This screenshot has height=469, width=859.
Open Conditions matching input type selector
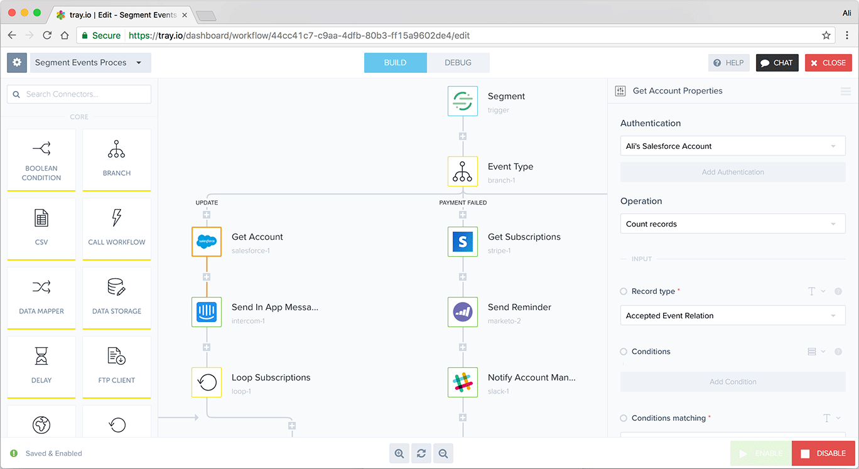click(x=832, y=418)
